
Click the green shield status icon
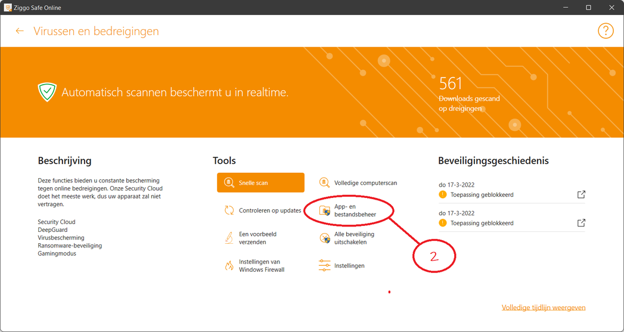click(x=47, y=92)
